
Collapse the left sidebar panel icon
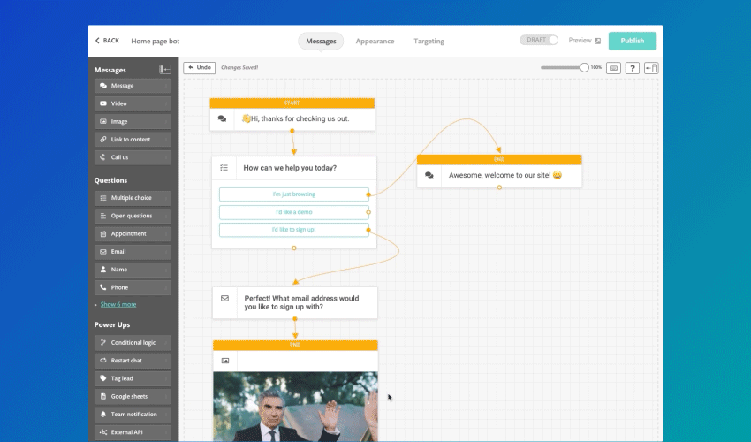(165, 70)
